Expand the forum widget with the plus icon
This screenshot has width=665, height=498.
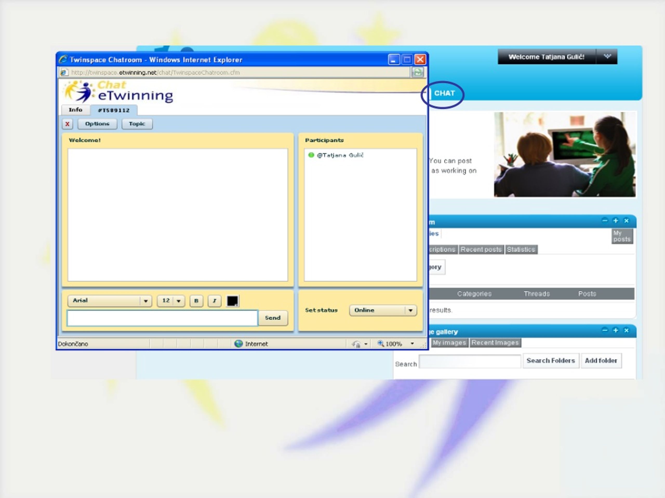click(x=616, y=221)
